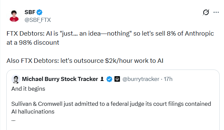
Task: Open Michael Burry Stock Tracker's avatar
Action: pos(16,79)
